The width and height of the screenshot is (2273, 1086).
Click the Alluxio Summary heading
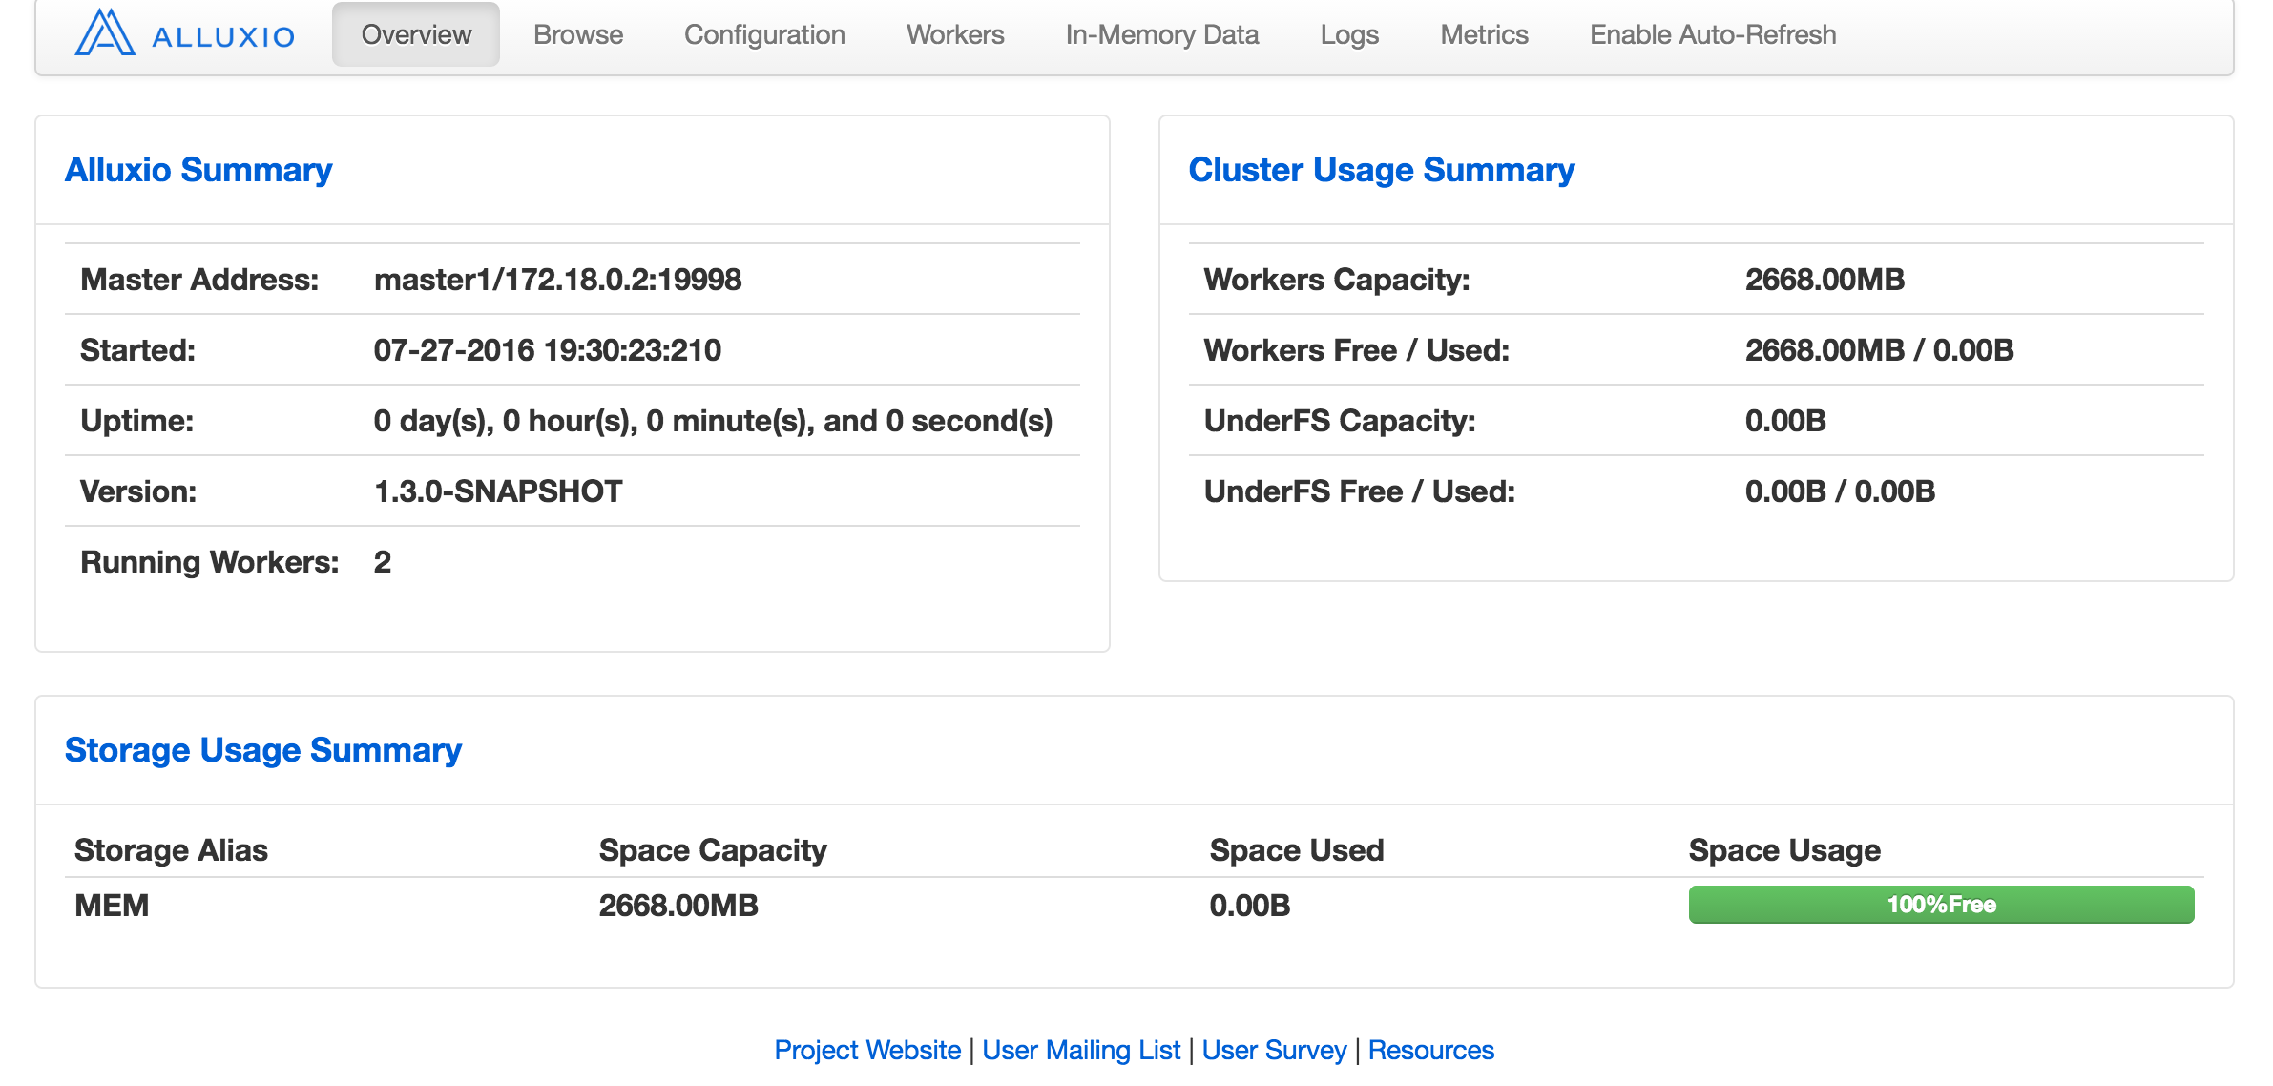pyautogui.click(x=198, y=170)
